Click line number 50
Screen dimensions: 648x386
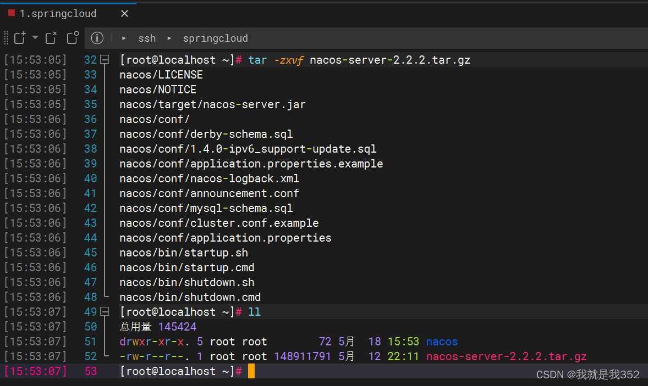91,327
